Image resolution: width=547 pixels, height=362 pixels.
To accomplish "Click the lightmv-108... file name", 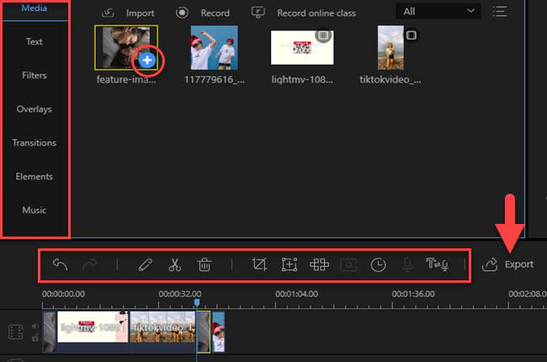I will (x=302, y=80).
